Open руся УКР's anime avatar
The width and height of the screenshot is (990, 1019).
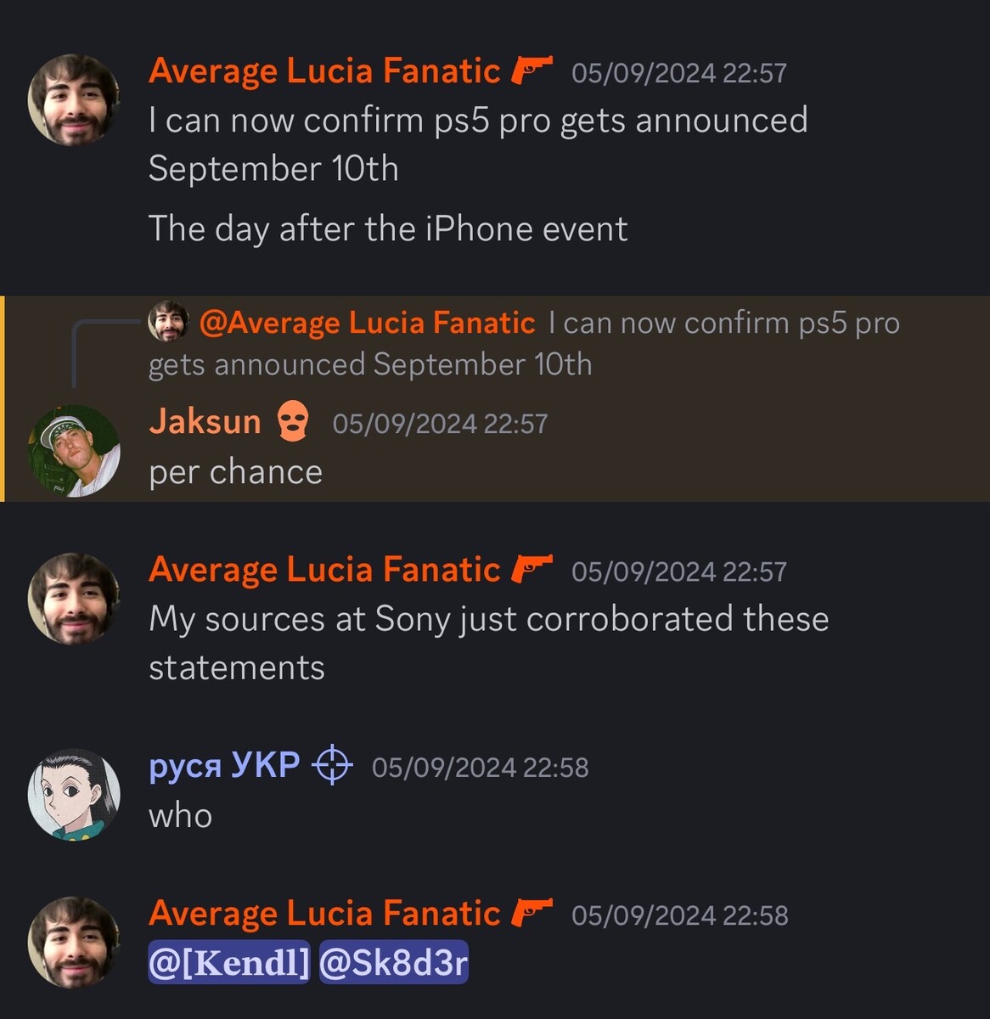(x=75, y=795)
